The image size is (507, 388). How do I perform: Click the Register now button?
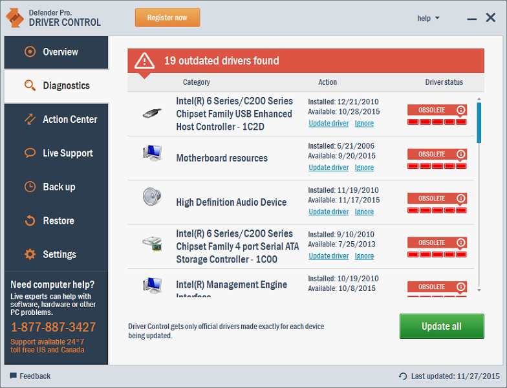(167, 18)
